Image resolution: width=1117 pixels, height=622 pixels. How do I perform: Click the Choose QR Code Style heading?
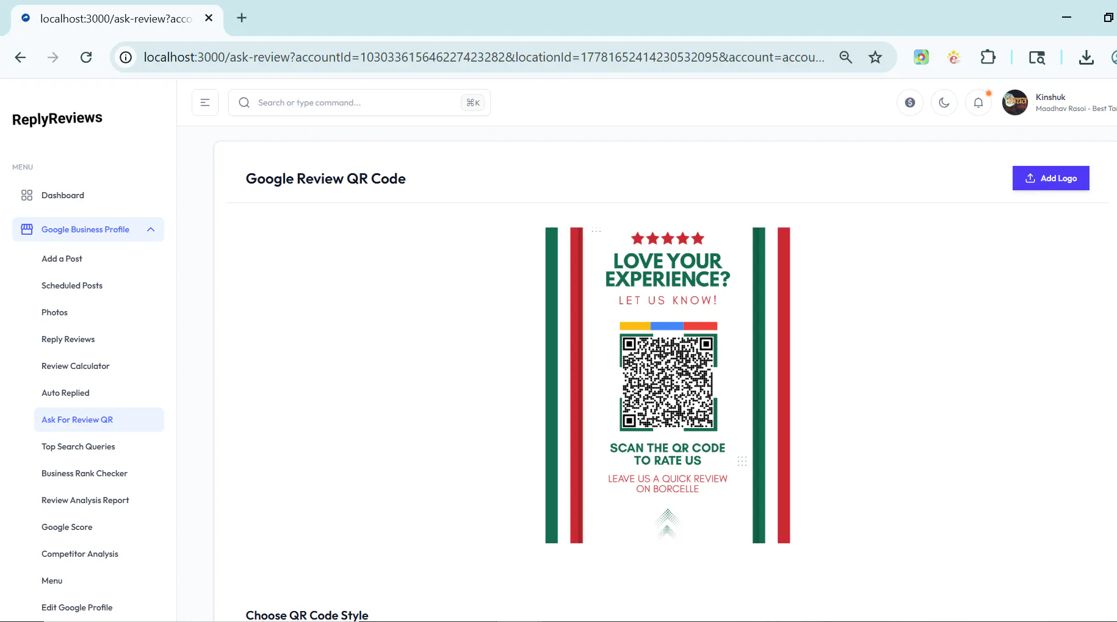pos(307,615)
